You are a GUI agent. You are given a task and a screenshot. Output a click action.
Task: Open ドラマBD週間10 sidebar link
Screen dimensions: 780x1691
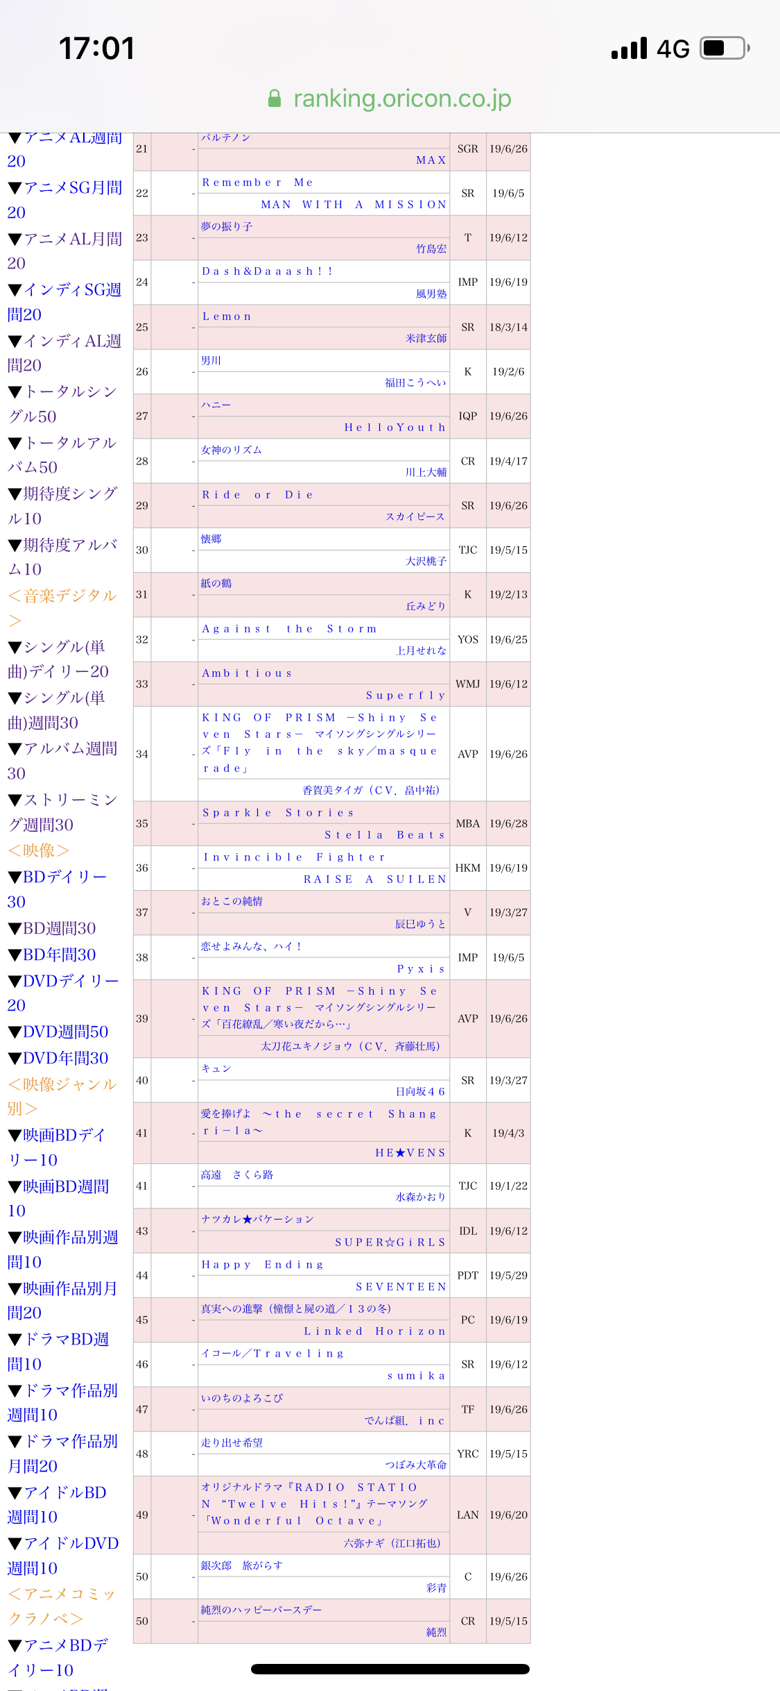point(59,1352)
